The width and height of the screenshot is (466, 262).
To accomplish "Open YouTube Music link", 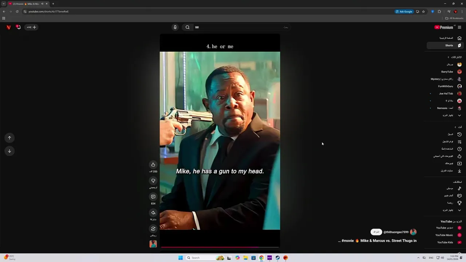I will coord(445,235).
